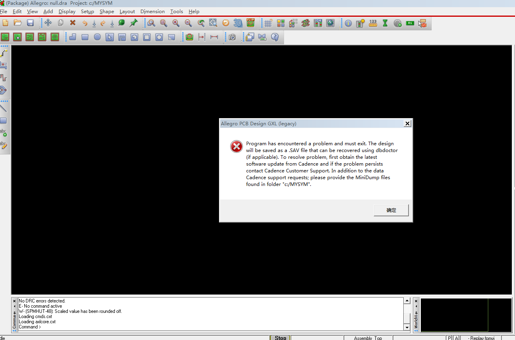
Task: Click the Redo arrow icon
Action: 103,23
